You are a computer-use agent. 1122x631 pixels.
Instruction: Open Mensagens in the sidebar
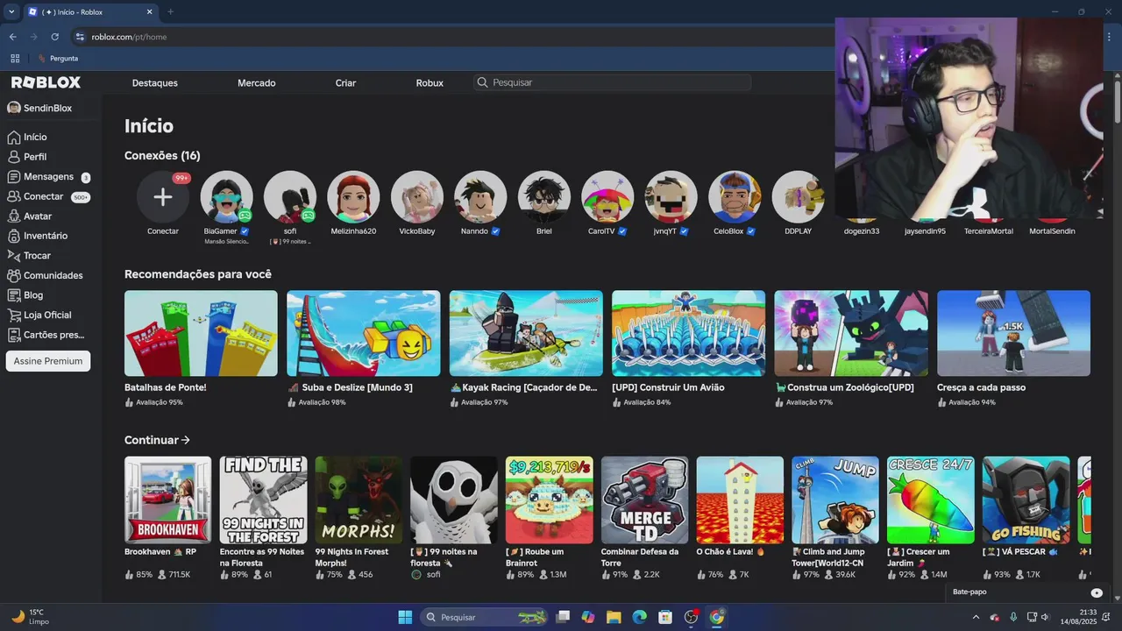[x=48, y=176]
